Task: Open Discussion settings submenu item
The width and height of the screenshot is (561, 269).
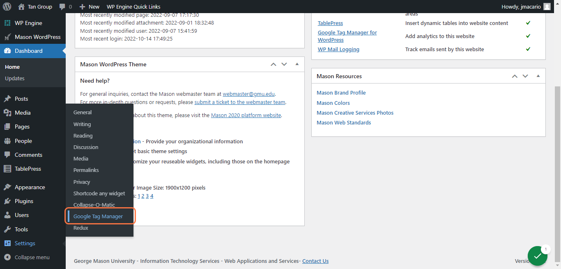Action: [86, 147]
